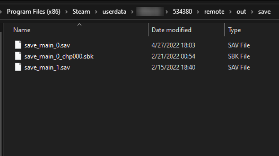This screenshot has height=156, width=279.
Task: Navigate to the Steam folder breadcrumb
Action: pos(81,12)
